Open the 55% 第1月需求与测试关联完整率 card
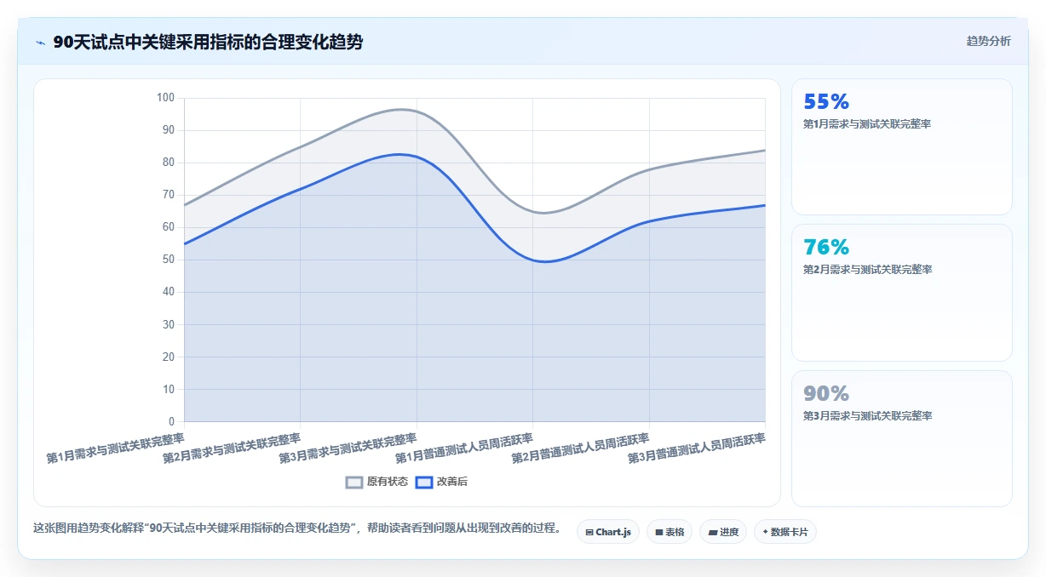Screen dimensions: 1046x577 point(902,146)
